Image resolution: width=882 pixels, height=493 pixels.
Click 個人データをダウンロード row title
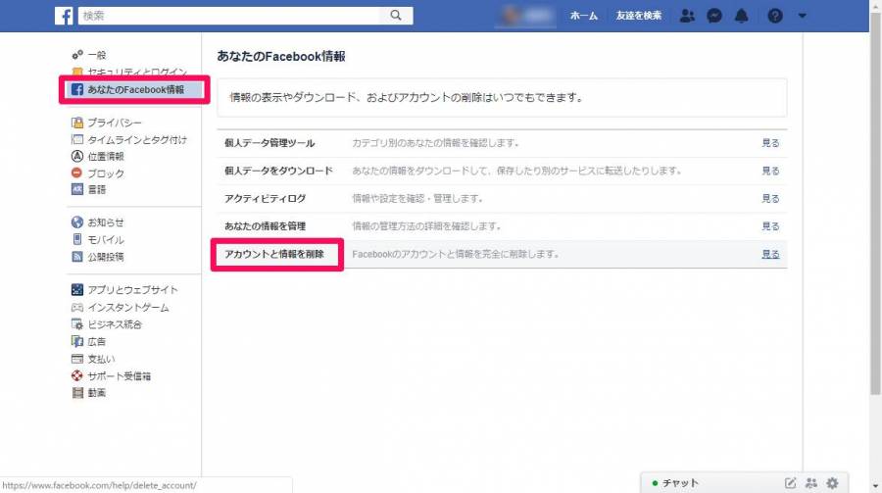(x=278, y=171)
